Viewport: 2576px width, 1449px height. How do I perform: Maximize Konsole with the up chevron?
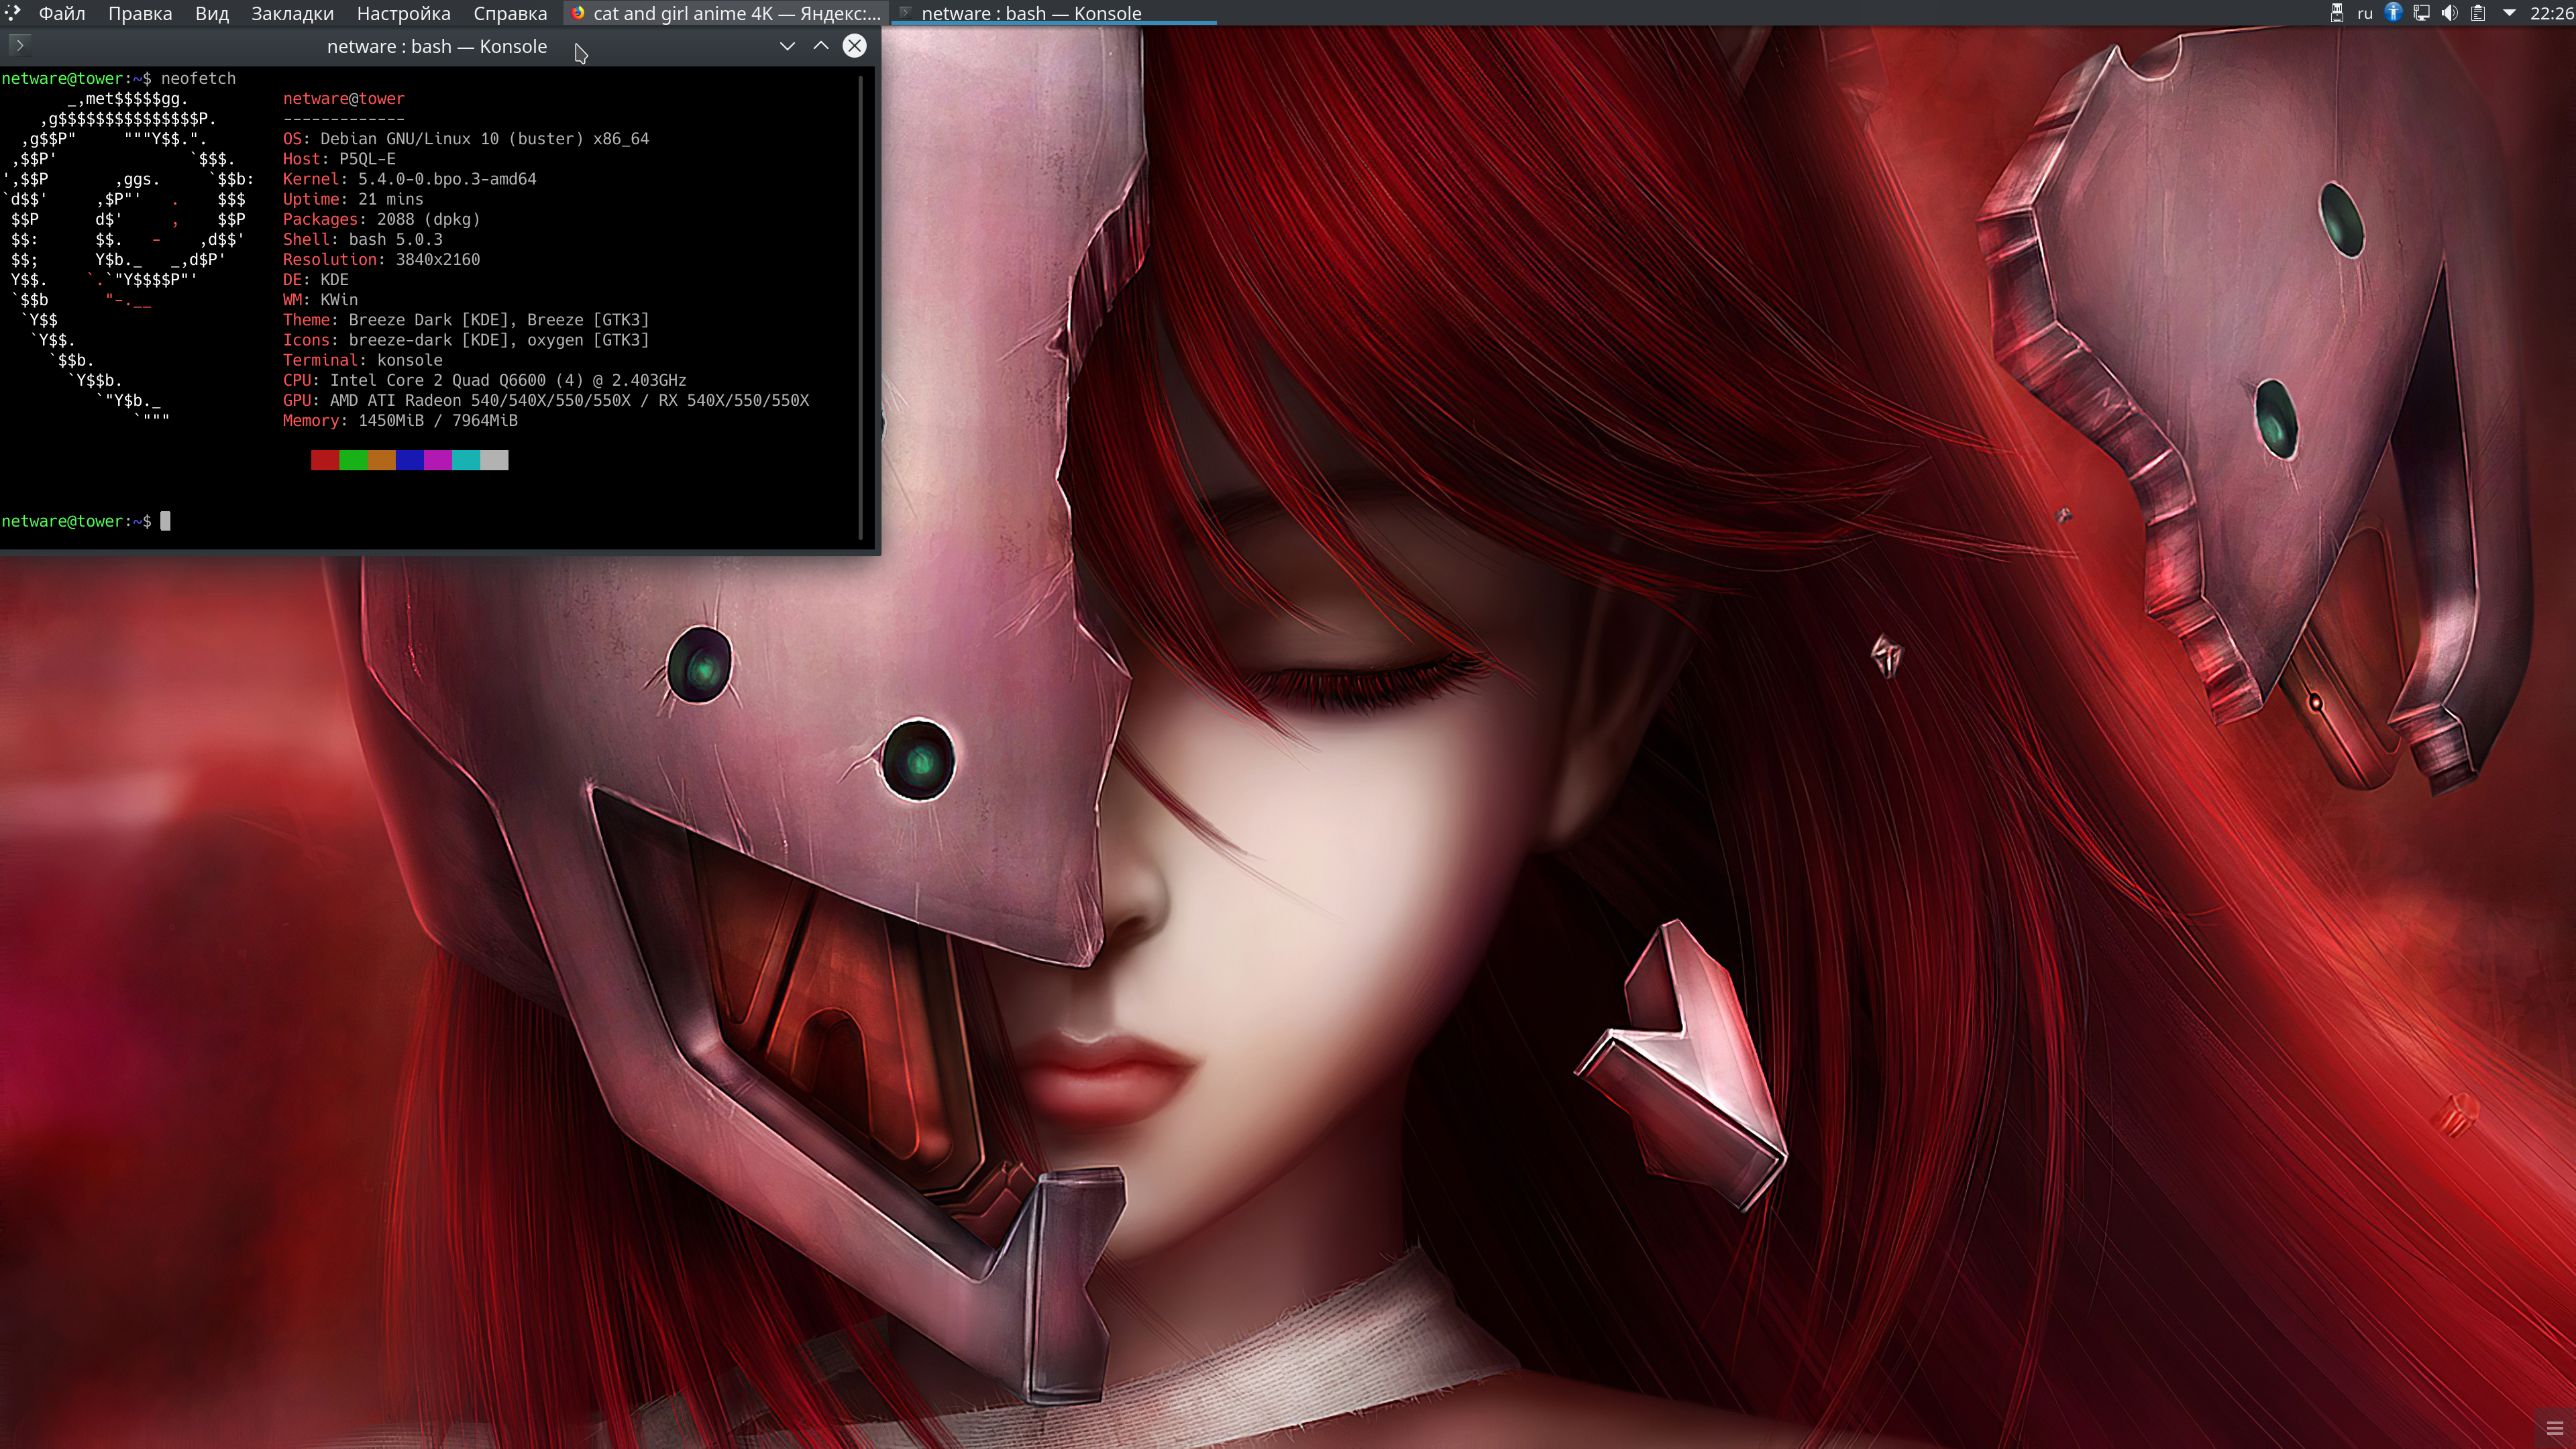pos(821,46)
